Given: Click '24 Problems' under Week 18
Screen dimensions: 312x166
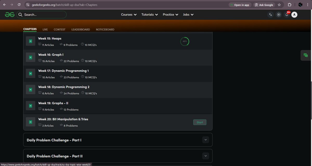Looking at the screenshot, I should point(71,93).
